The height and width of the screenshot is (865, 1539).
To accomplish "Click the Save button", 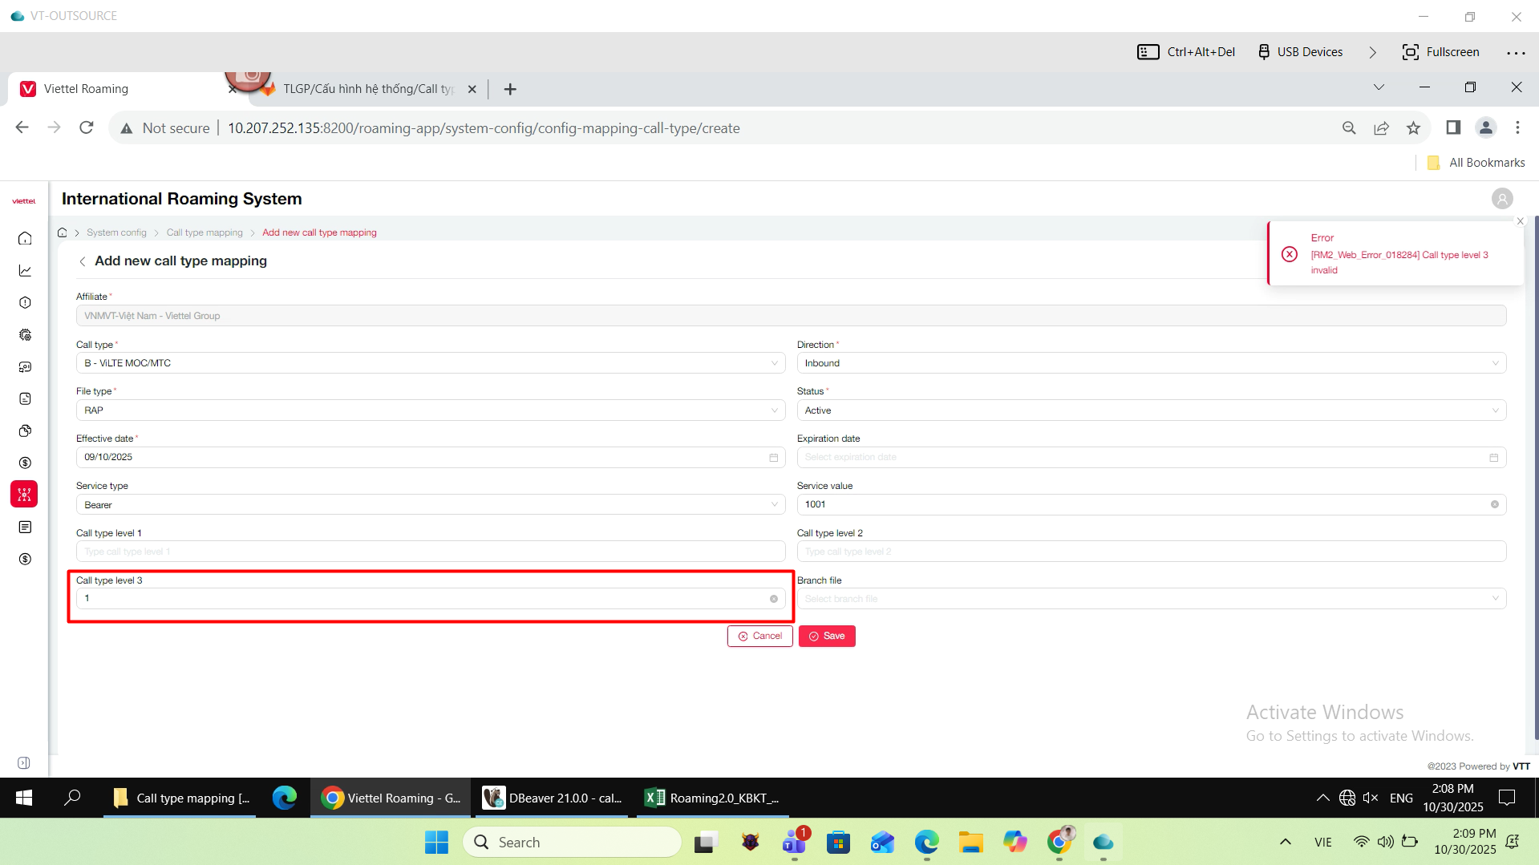I will tap(826, 636).
